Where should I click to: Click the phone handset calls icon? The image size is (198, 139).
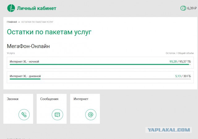(x=24, y=115)
